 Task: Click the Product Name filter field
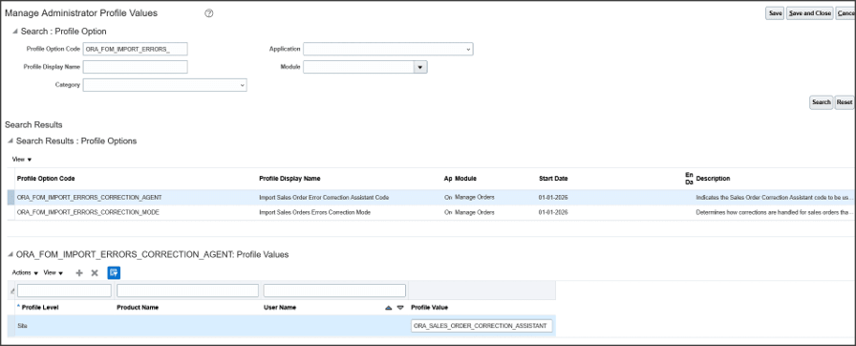tap(188, 291)
